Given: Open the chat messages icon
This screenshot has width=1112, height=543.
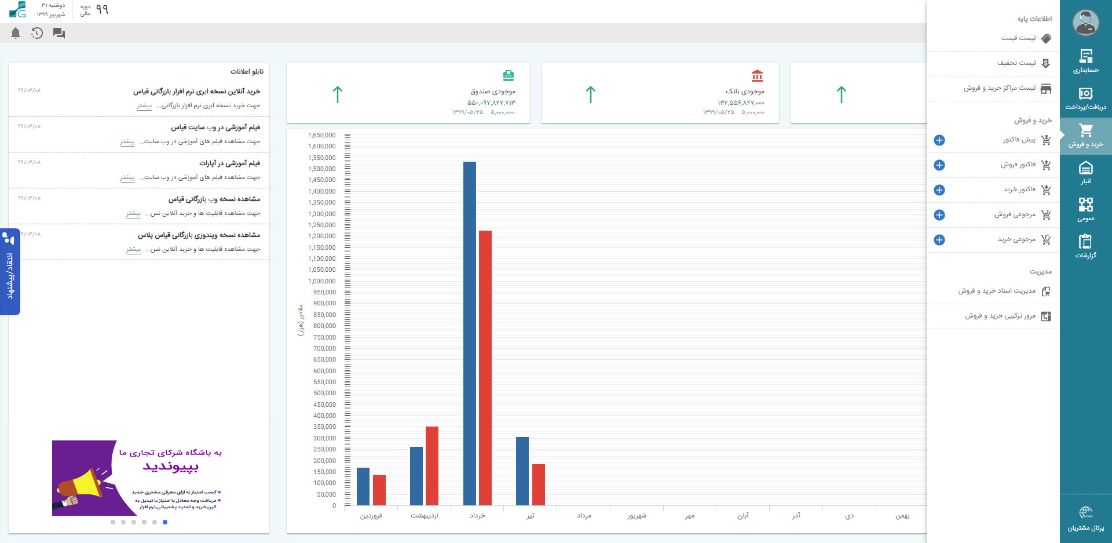Looking at the screenshot, I should tap(59, 34).
